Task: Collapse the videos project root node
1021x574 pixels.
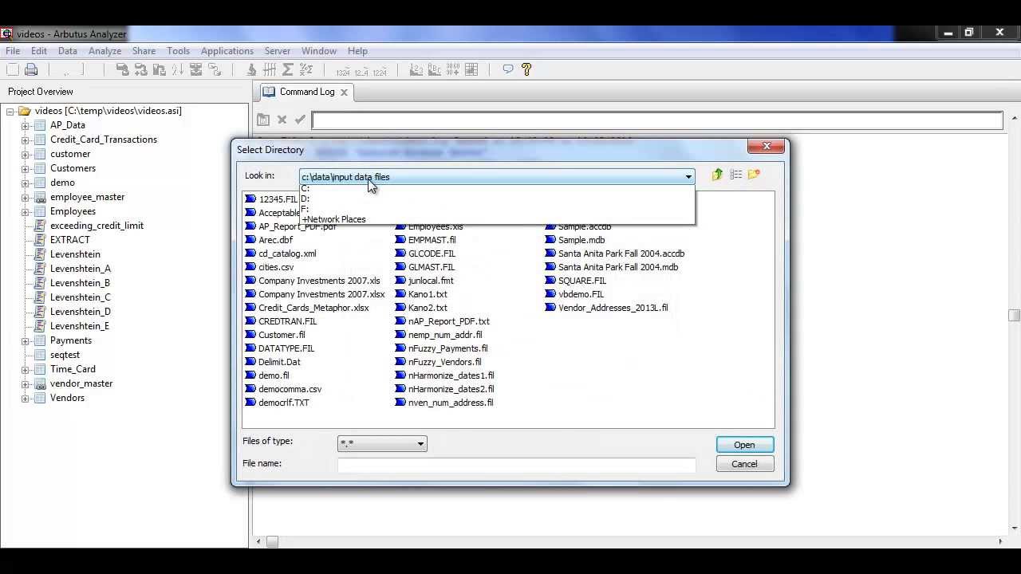Action: (10, 112)
